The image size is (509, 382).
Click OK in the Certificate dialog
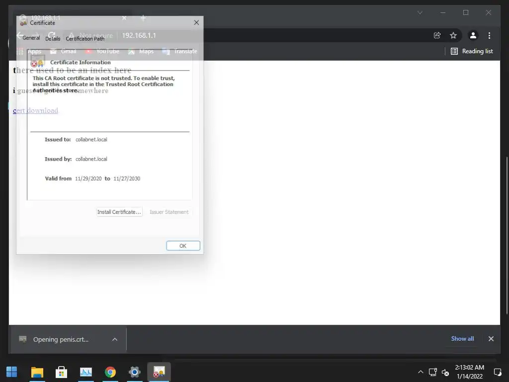183,246
